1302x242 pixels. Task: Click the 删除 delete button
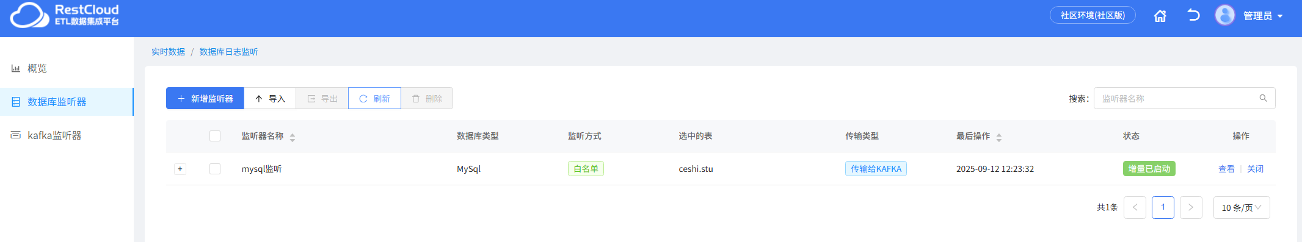427,98
